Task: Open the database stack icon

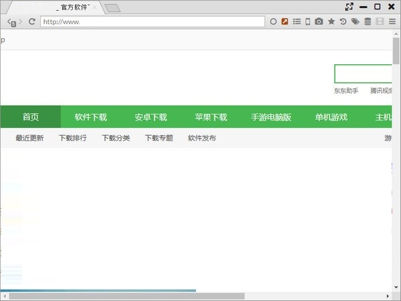Action: pyautogui.click(x=368, y=21)
